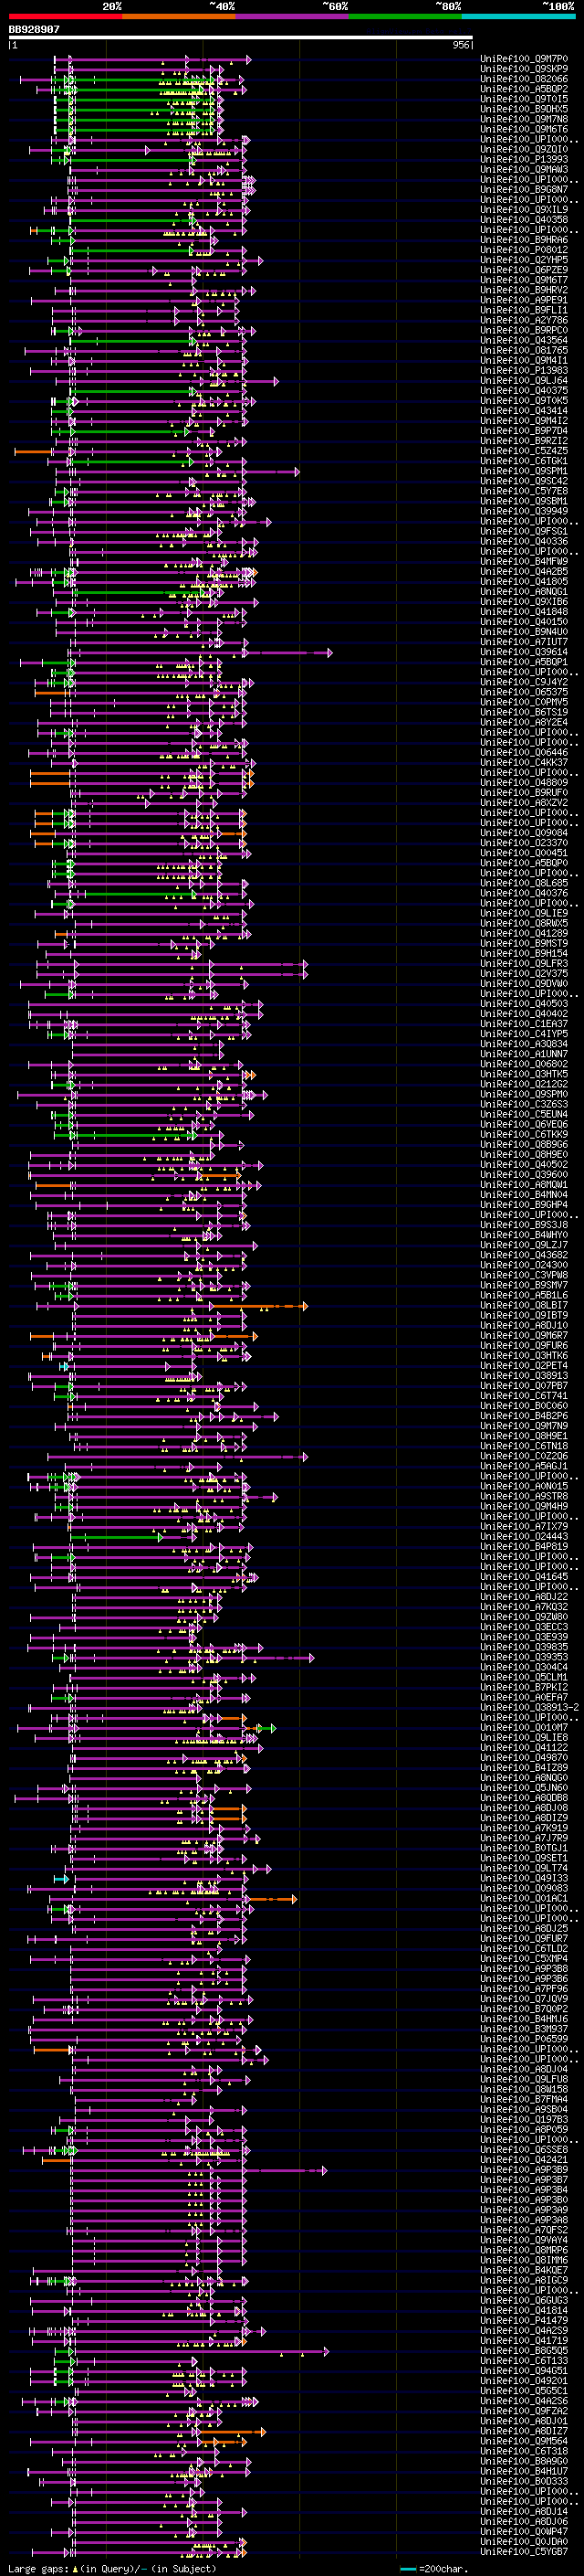Pick subject UniRef100_Q9M6T7
This screenshot has width=584, height=2576.
click(x=524, y=280)
